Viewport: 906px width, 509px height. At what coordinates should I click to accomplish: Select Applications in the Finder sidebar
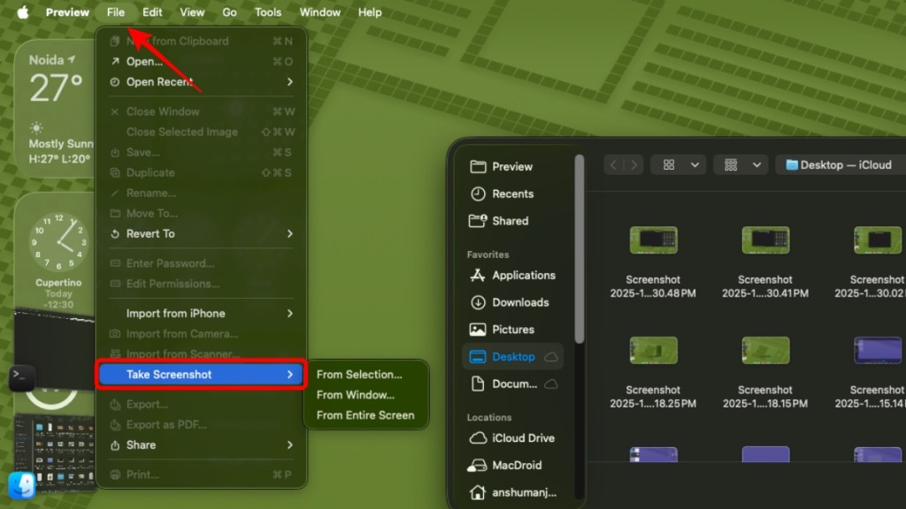(x=523, y=275)
